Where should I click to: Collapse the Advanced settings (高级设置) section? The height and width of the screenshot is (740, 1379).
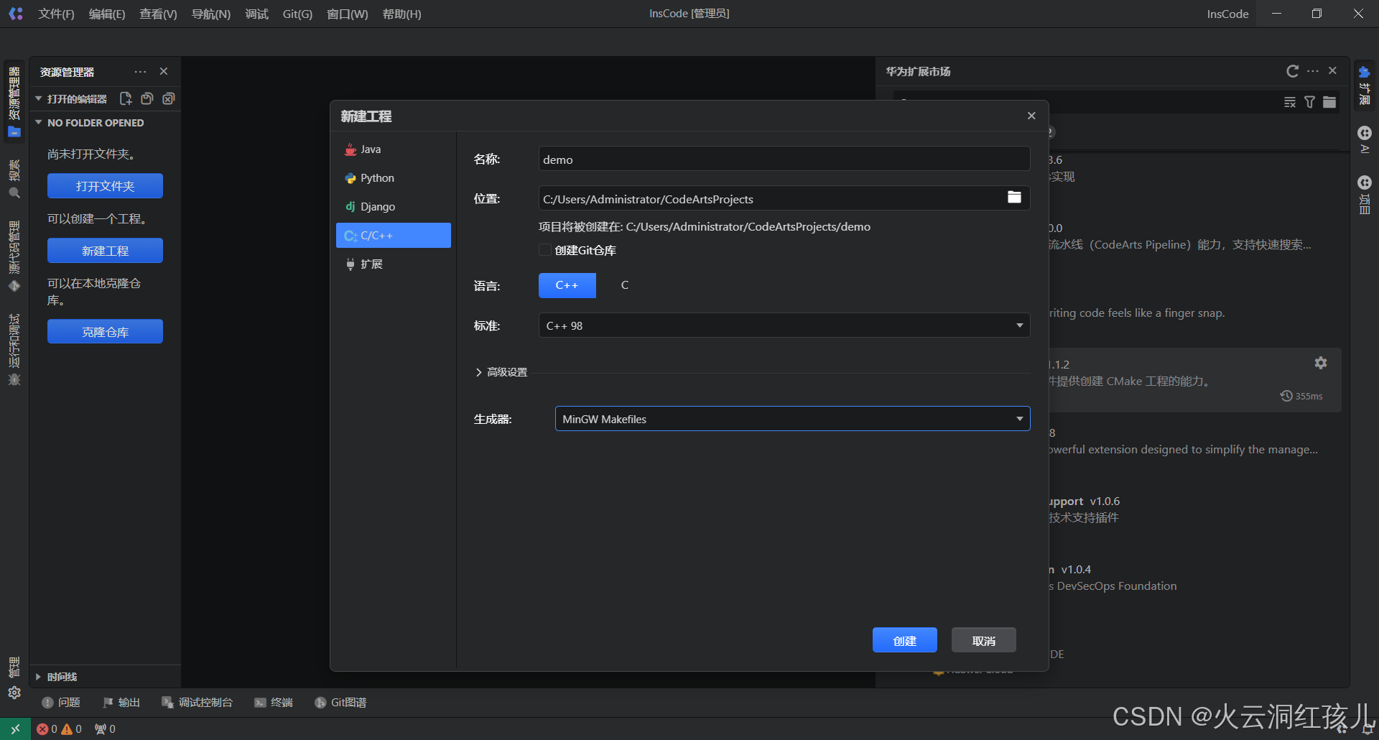tap(501, 372)
